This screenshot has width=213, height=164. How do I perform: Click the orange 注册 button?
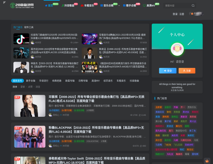pos(187,71)
